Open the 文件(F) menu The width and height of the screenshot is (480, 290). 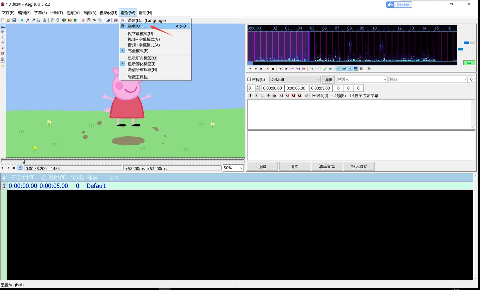point(8,13)
